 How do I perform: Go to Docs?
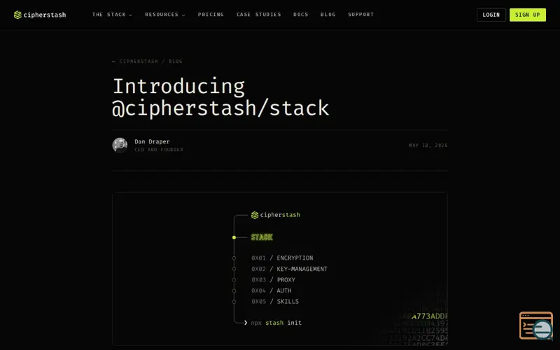tap(301, 15)
